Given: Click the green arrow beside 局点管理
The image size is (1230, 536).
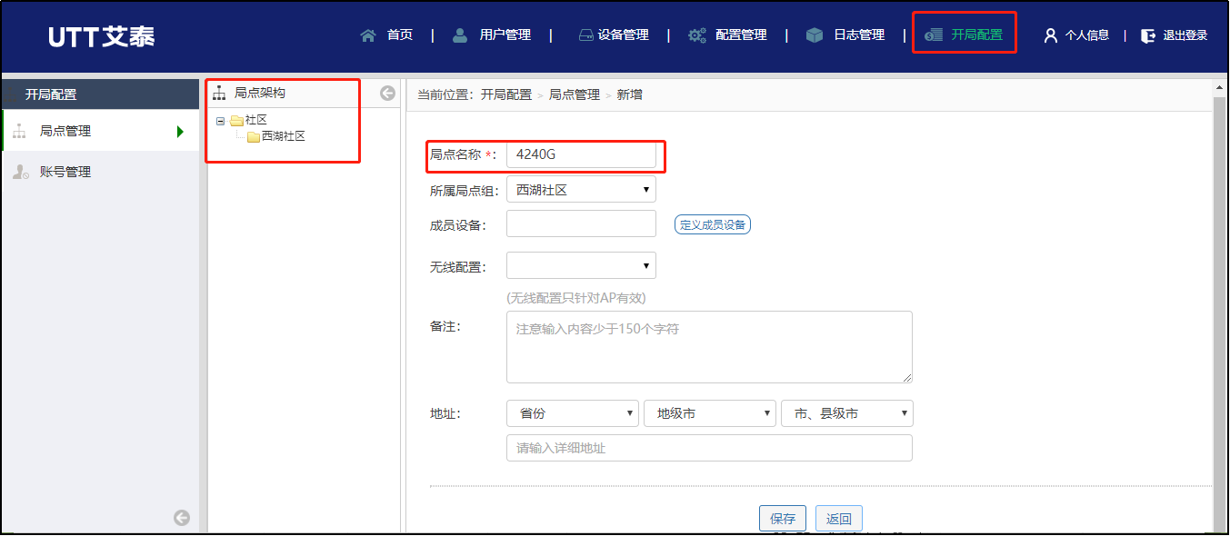Looking at the screenshot, I should pyautogui.click(x=181, y=132).
